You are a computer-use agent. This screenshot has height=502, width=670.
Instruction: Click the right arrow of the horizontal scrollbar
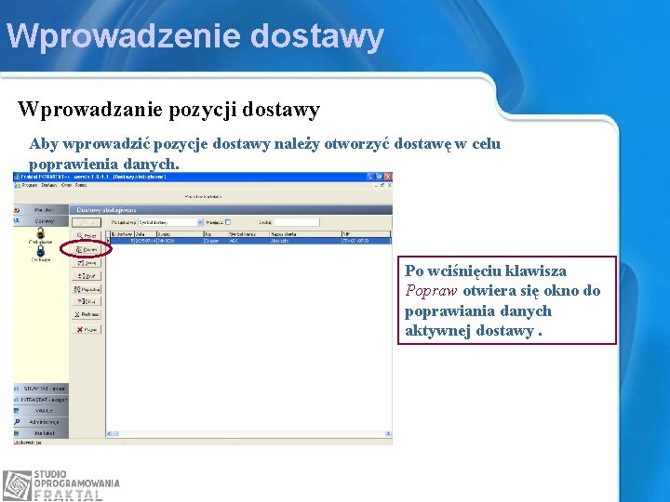coord(388,434)
